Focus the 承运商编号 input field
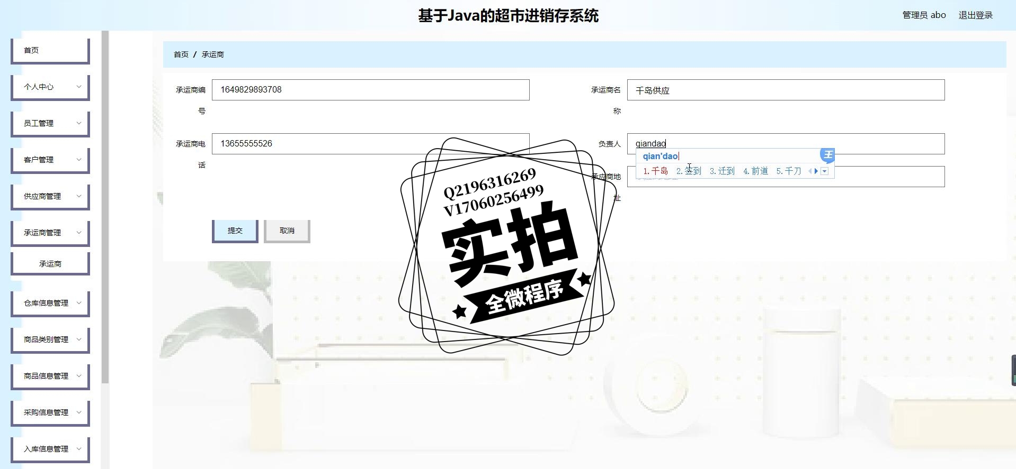The image size is (1016, 469). tap(371, 90)
